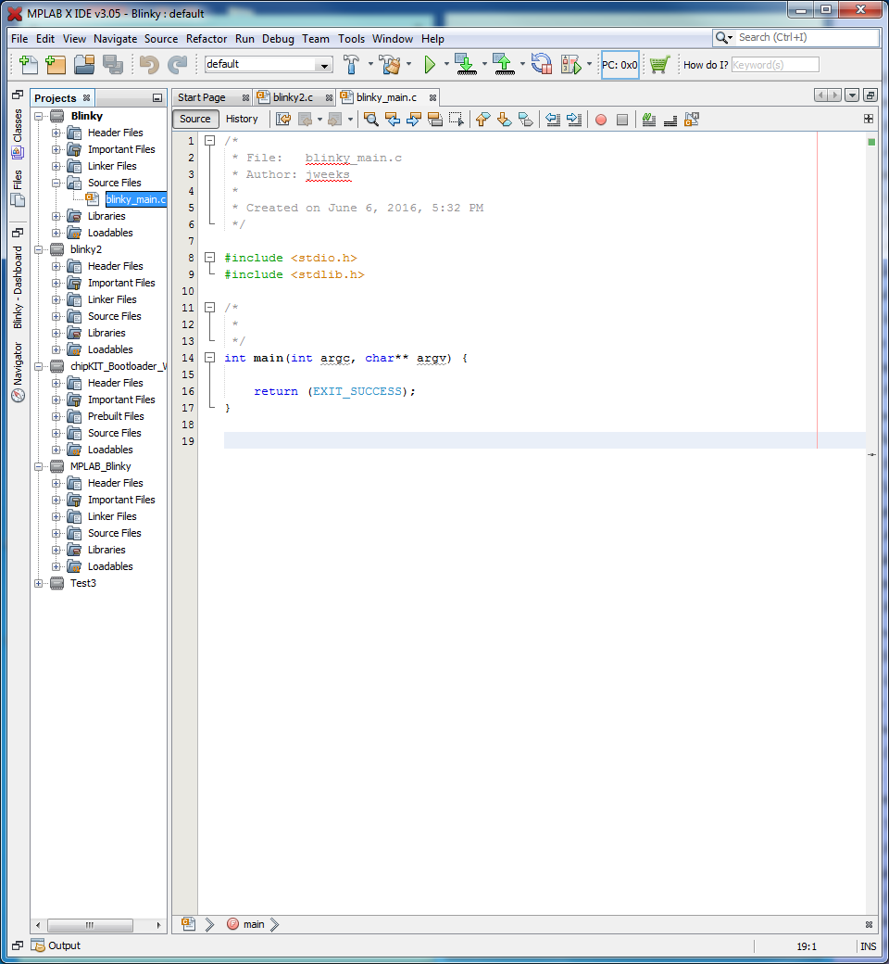The image size is (889, 964).
Task: Open the Blinky - Dashboard side panel
Action: coord(18,287)
